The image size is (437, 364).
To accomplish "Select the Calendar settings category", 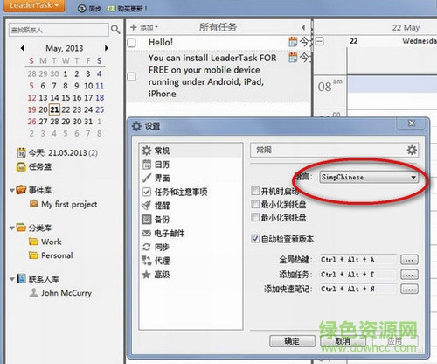I will (x=191, y=164).
